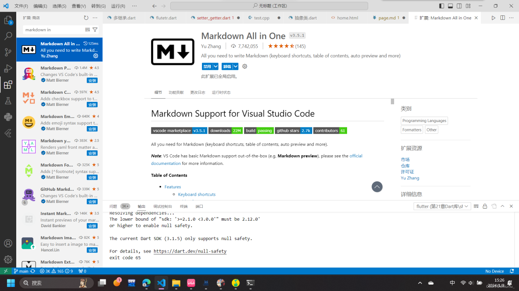This screenshot has height=291, width=519.
Task: Switch to the home.html tab
Action: [x=347, y=18]
